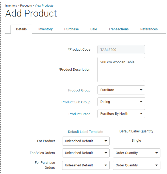The width and height of the screenshot is (167, 174).
Task: Open the Product Group dropdown showing Furniture
Action: coord(121,90)
